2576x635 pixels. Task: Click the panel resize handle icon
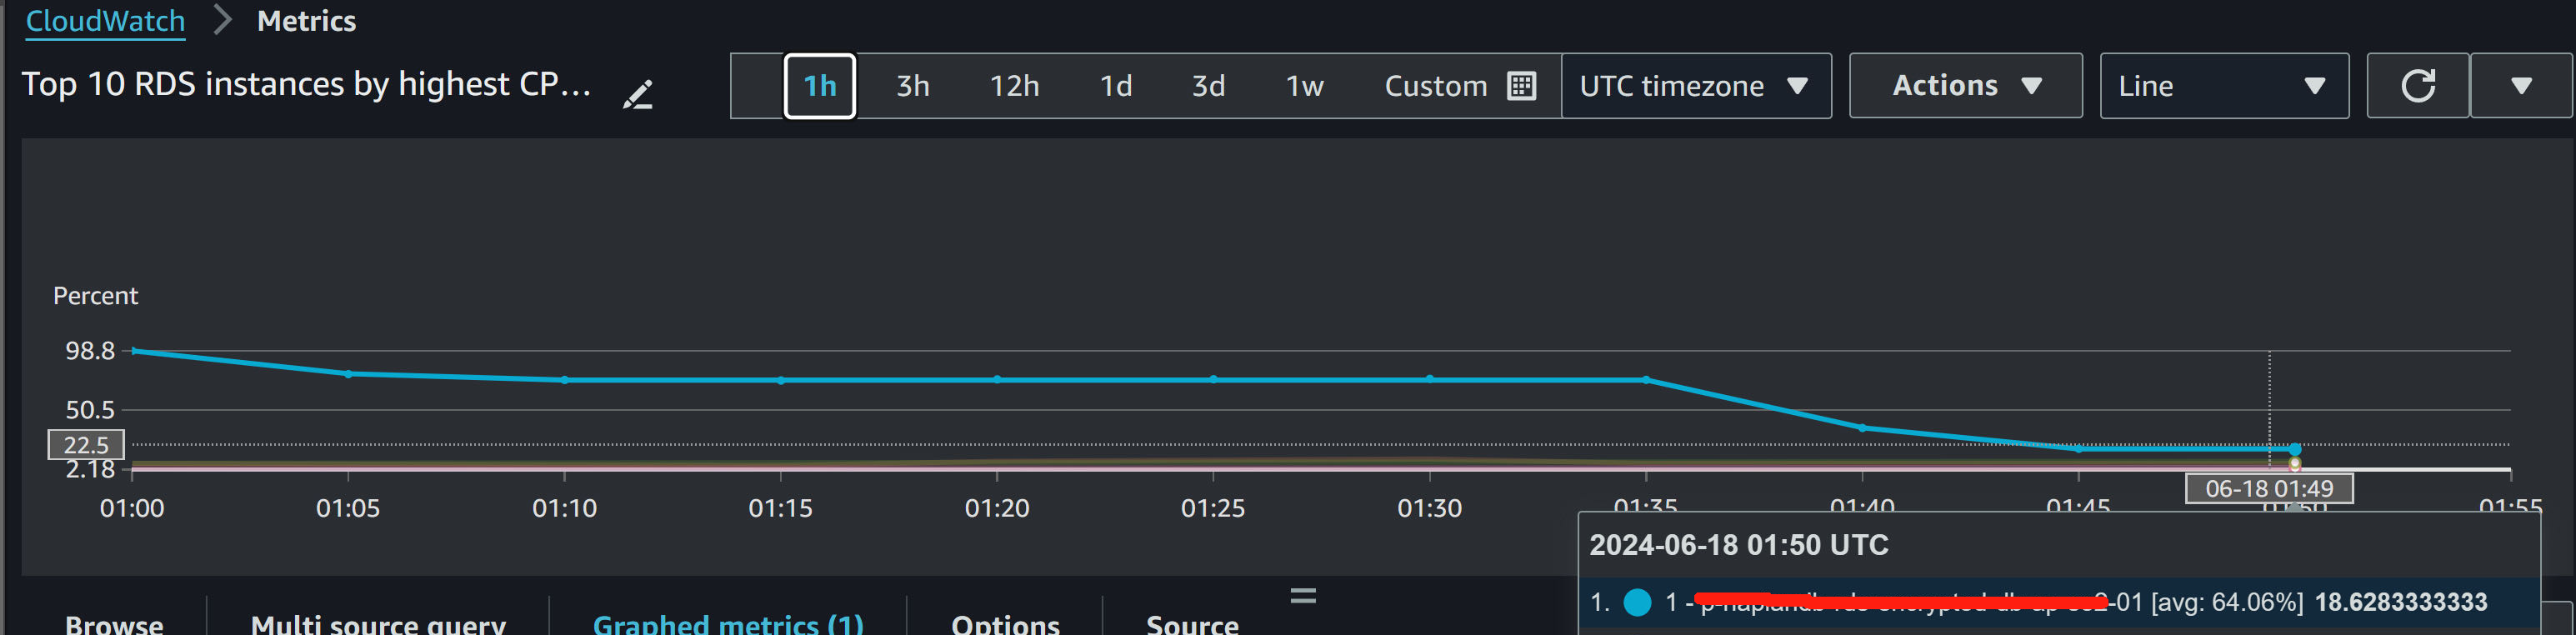(x=1303, y=596)
